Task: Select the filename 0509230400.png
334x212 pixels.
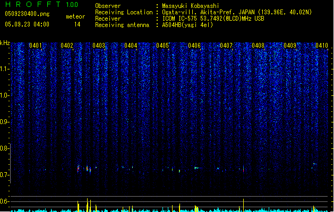Action: (x=27, y=14)
